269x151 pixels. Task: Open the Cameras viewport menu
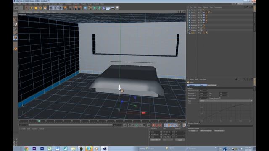[x=29, y=12]
